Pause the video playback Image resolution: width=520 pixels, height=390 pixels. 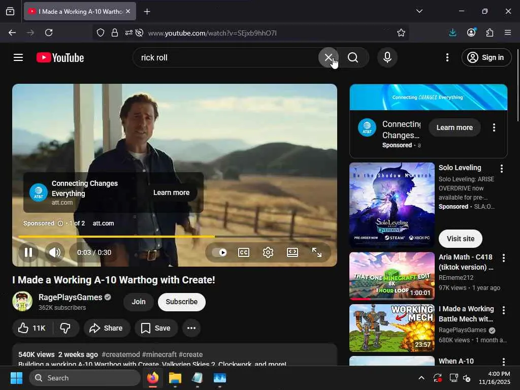click(x=28, y=252)
